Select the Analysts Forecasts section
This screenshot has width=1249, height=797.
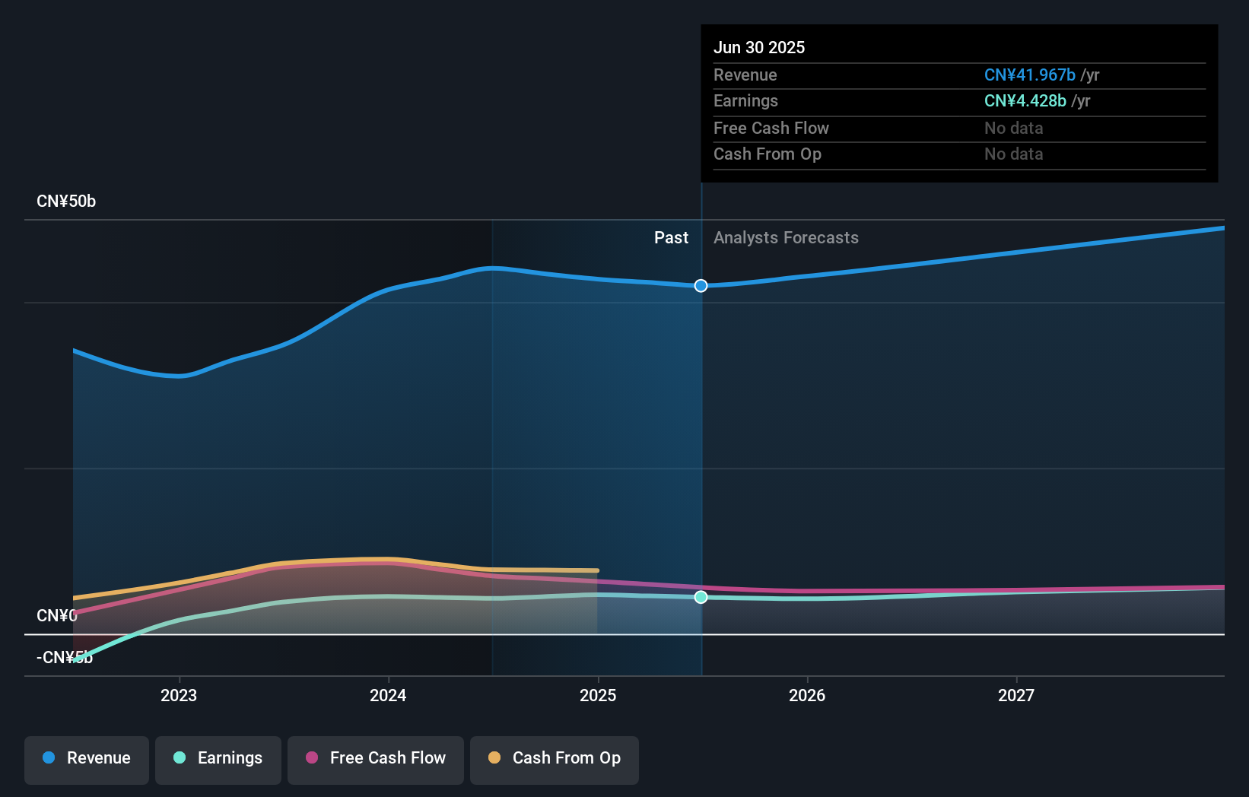click(x=787, y=237)
